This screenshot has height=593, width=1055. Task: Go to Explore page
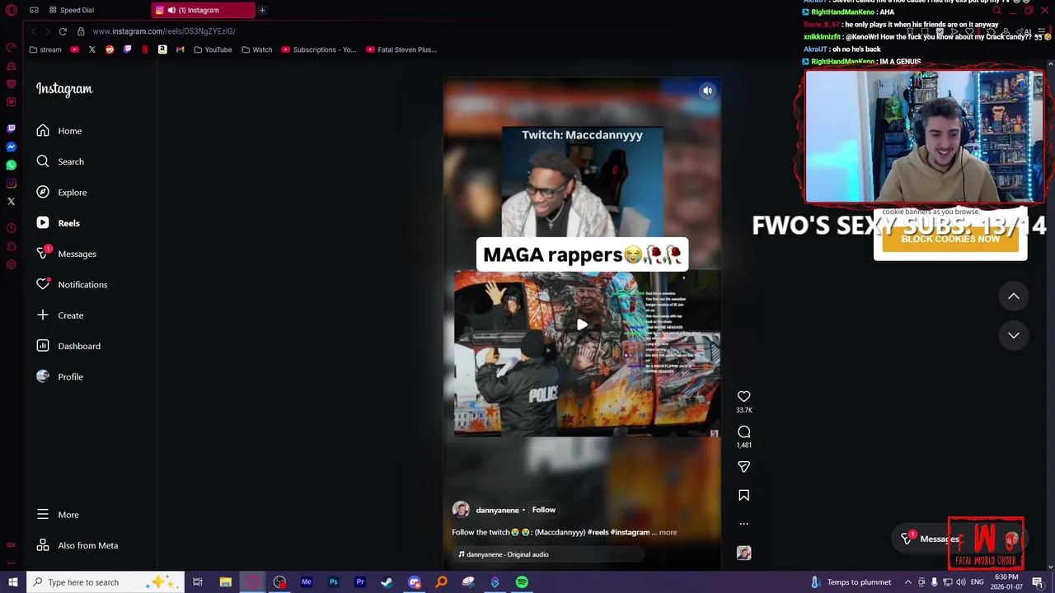62,192
